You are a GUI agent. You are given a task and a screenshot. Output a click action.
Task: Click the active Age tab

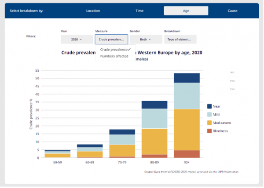point(186,11)
